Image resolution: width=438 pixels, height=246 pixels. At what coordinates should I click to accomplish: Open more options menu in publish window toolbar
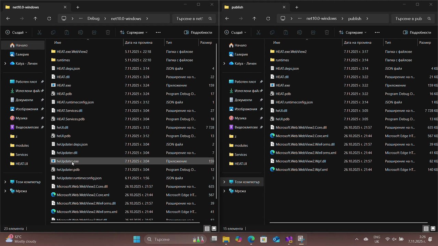tap(377, 32)
